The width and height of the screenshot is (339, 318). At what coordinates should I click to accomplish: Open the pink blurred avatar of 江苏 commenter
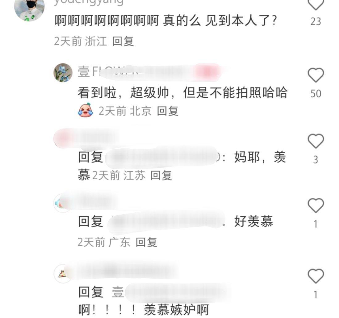(62, 138)
